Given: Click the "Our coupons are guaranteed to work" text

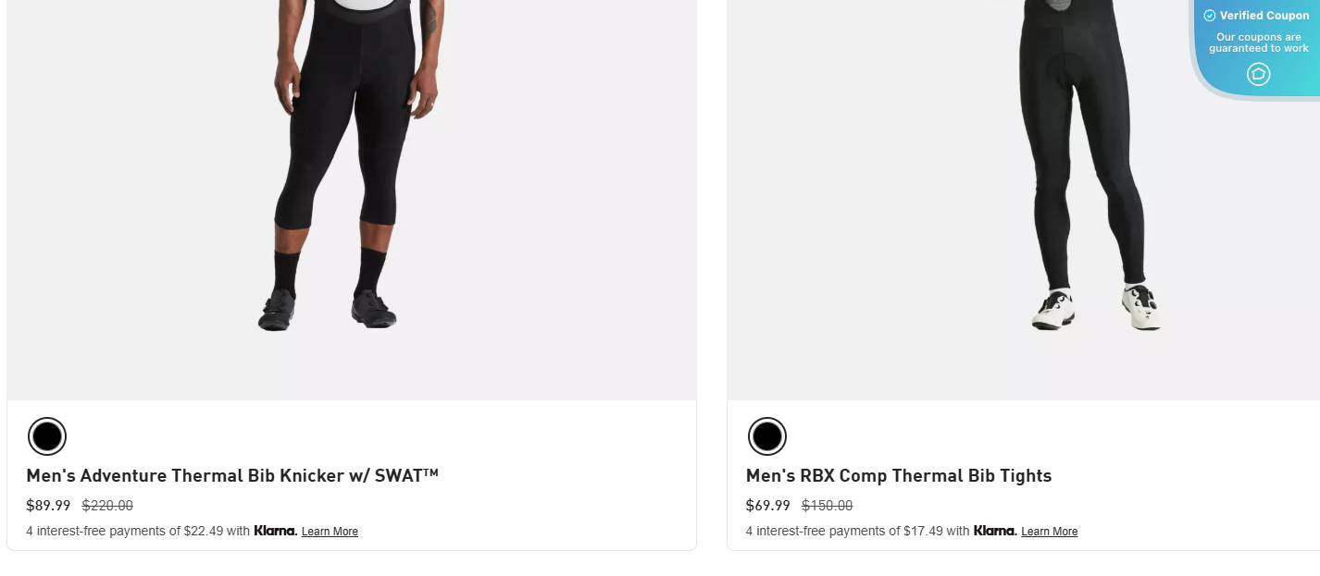Looking at the screenshot, I should click(1258, 43).
